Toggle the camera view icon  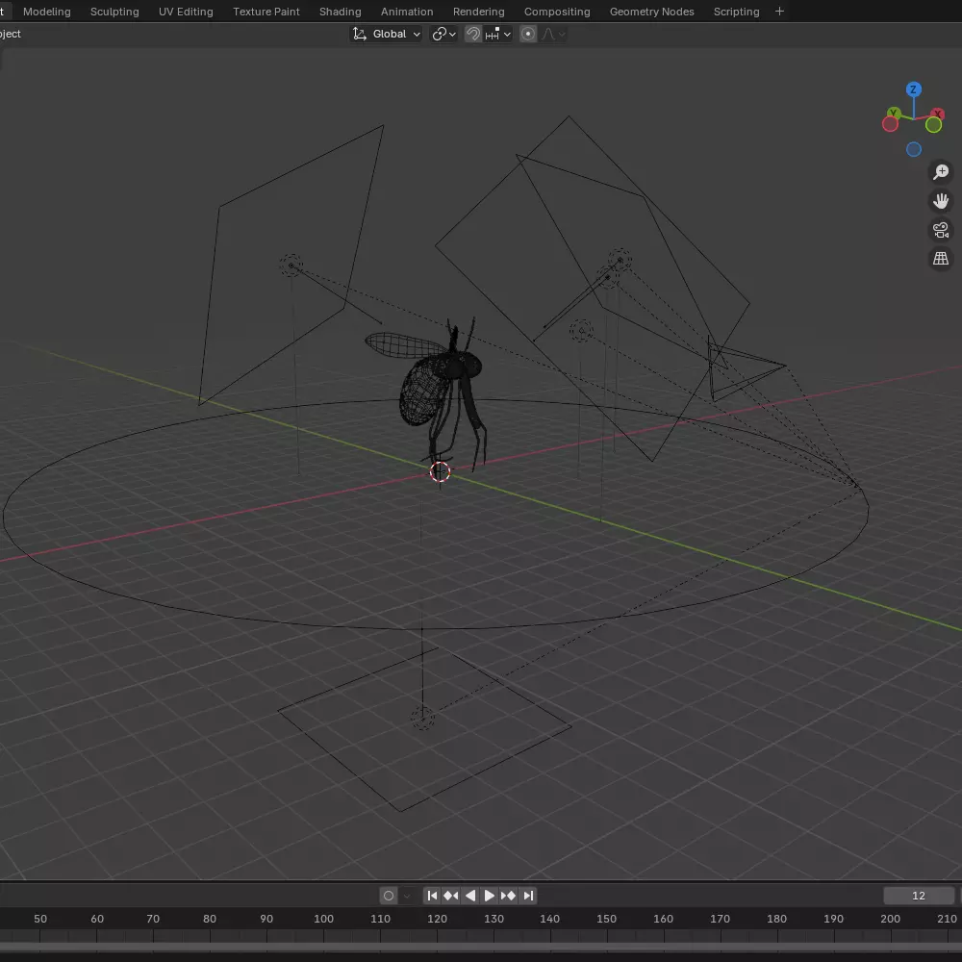click(x=941, y=230)
